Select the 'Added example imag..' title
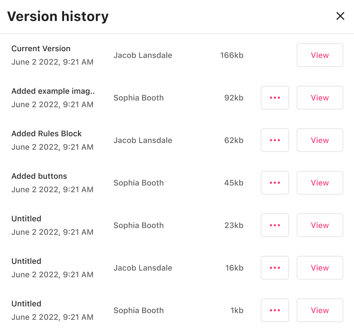The height and width of the screenshot is (331, 354). coord(53,91)
